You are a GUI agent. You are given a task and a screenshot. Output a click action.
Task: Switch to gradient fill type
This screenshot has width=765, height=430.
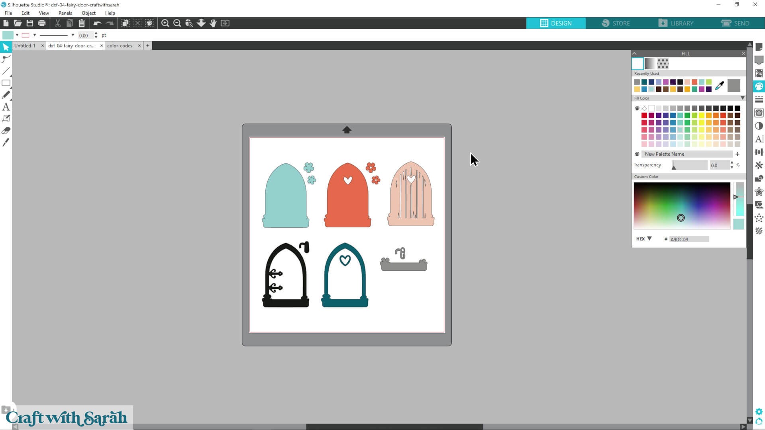point(650,63)
